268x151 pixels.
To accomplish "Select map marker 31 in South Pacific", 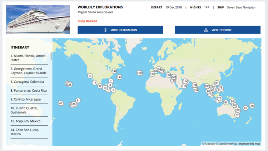I will pos(78,100).
